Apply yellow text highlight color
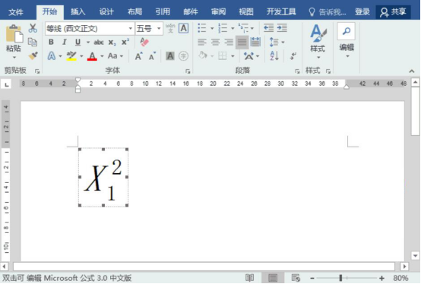 click(x=71, y=56)
